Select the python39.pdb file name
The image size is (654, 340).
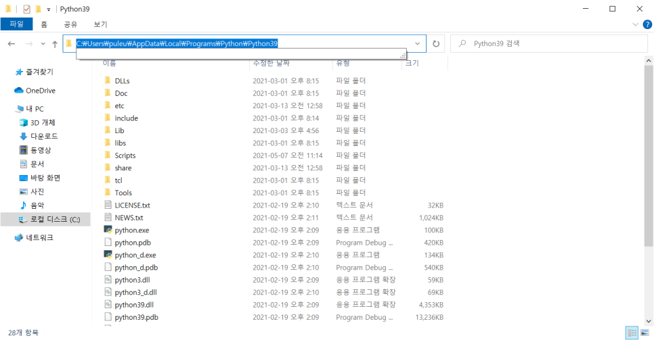pyautogui.click(x=136, y=318)
